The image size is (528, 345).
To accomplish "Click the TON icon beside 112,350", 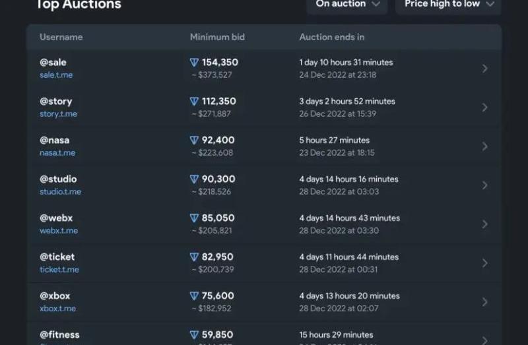I will tap(194, 102).
